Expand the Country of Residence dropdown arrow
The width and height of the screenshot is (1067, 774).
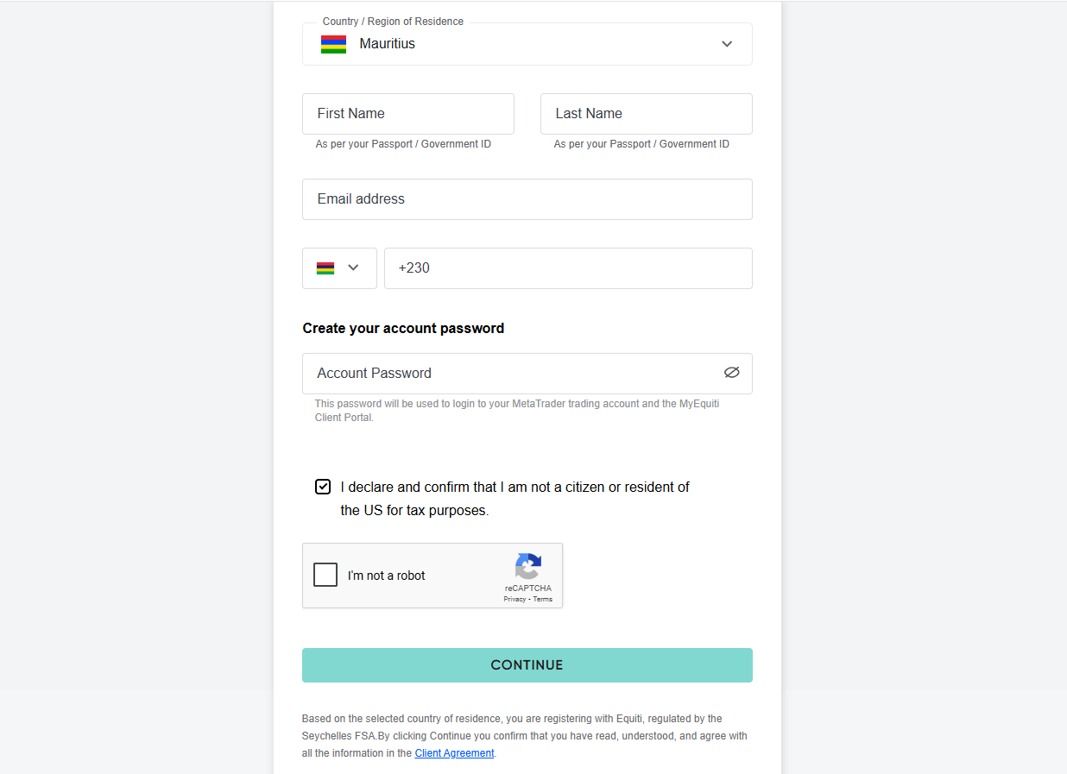click(x=727, y=44)
